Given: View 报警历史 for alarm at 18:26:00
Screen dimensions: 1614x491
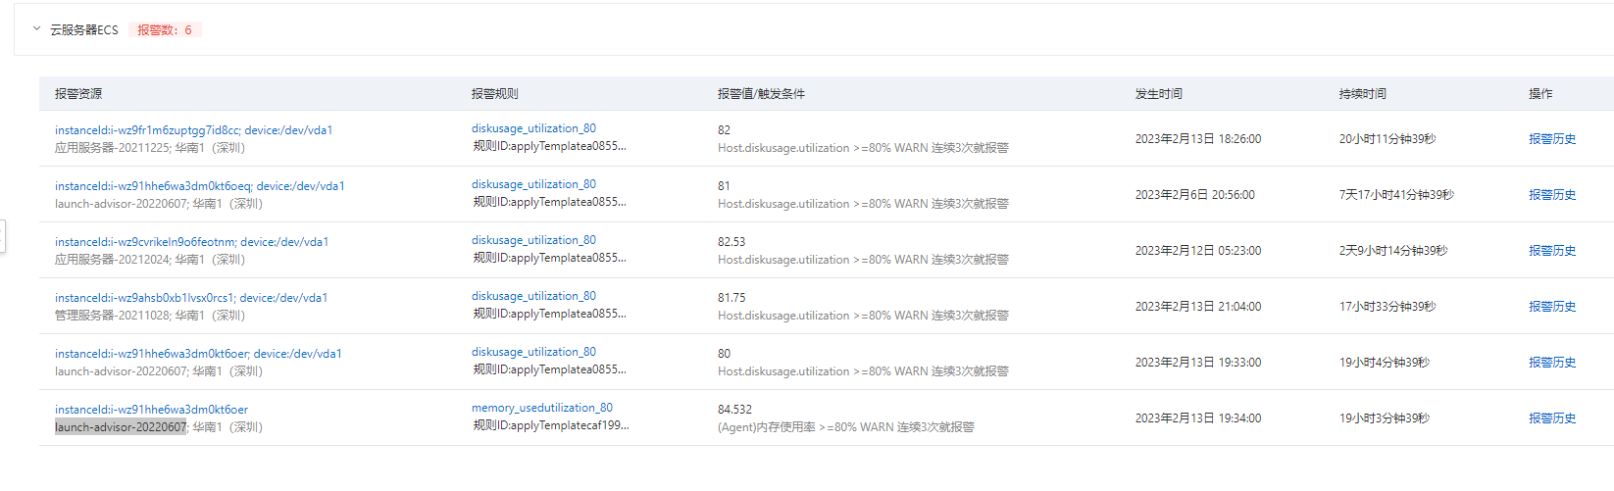Looking at the screenshot, I should pyautogui.click(x=1551, y=139).
